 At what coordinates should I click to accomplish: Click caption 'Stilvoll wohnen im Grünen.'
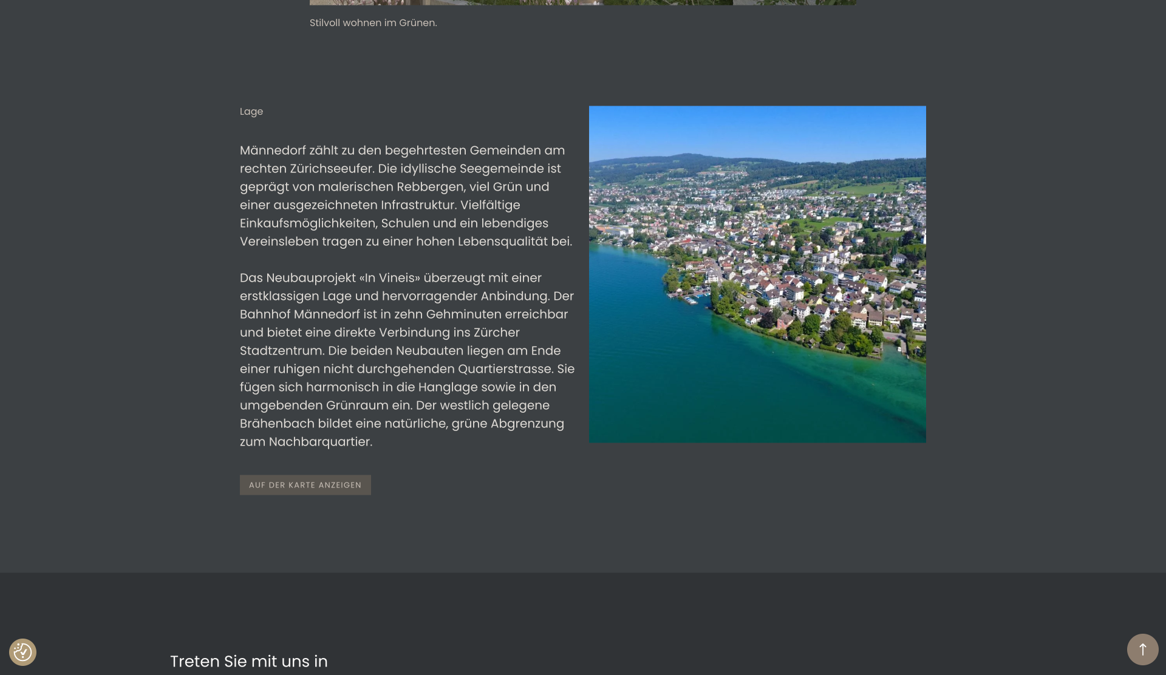coord(373,23)
